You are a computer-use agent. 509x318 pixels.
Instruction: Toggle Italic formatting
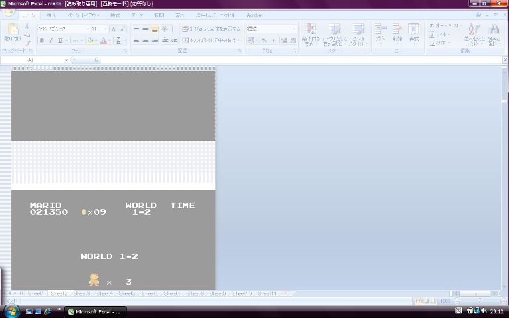(50, 40)
